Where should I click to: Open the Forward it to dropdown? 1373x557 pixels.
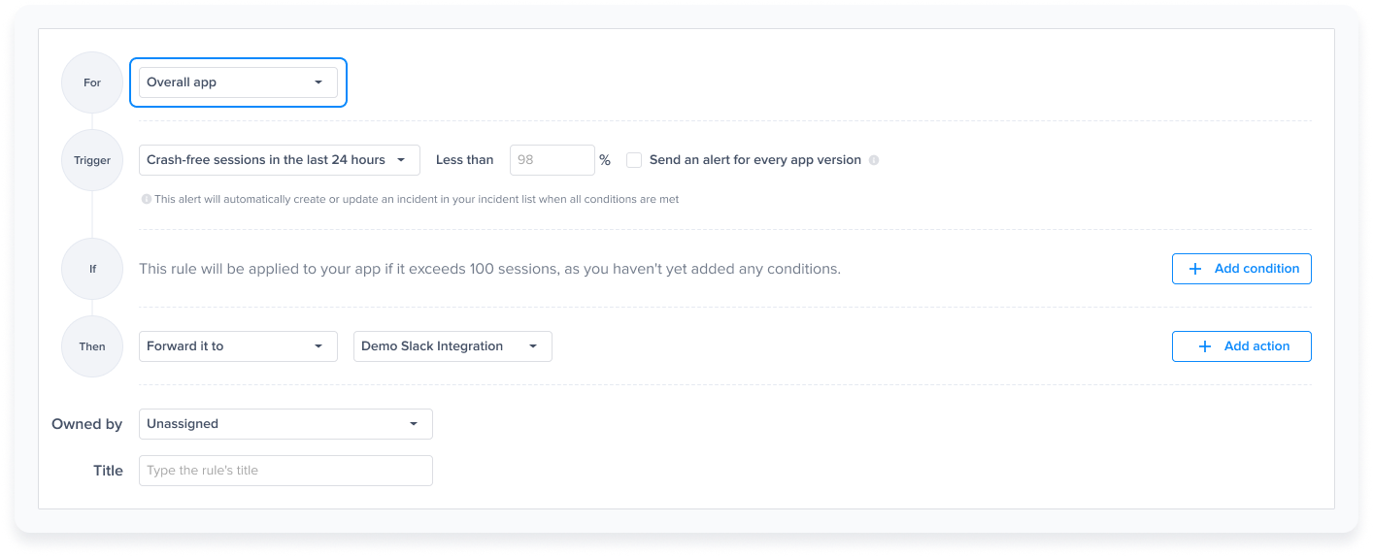(238, 346)
